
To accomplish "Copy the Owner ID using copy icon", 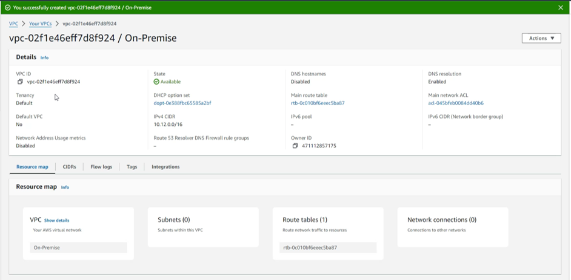I will click(295, 146).
